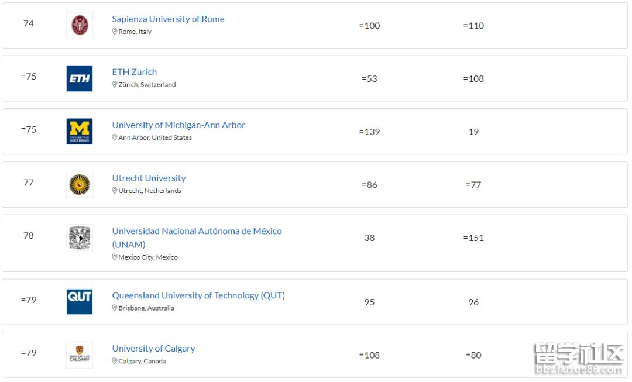Screen dimensions: 632x382
Task: Click the UNAM crest logo
Action: click(79, 238)
